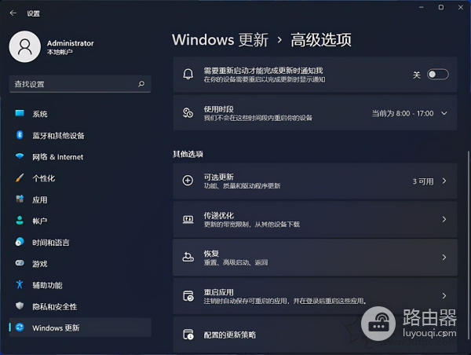This screenshot has width=471, height=355.
Task: Open 传递优化 via its right chevron
Action: 444,219
